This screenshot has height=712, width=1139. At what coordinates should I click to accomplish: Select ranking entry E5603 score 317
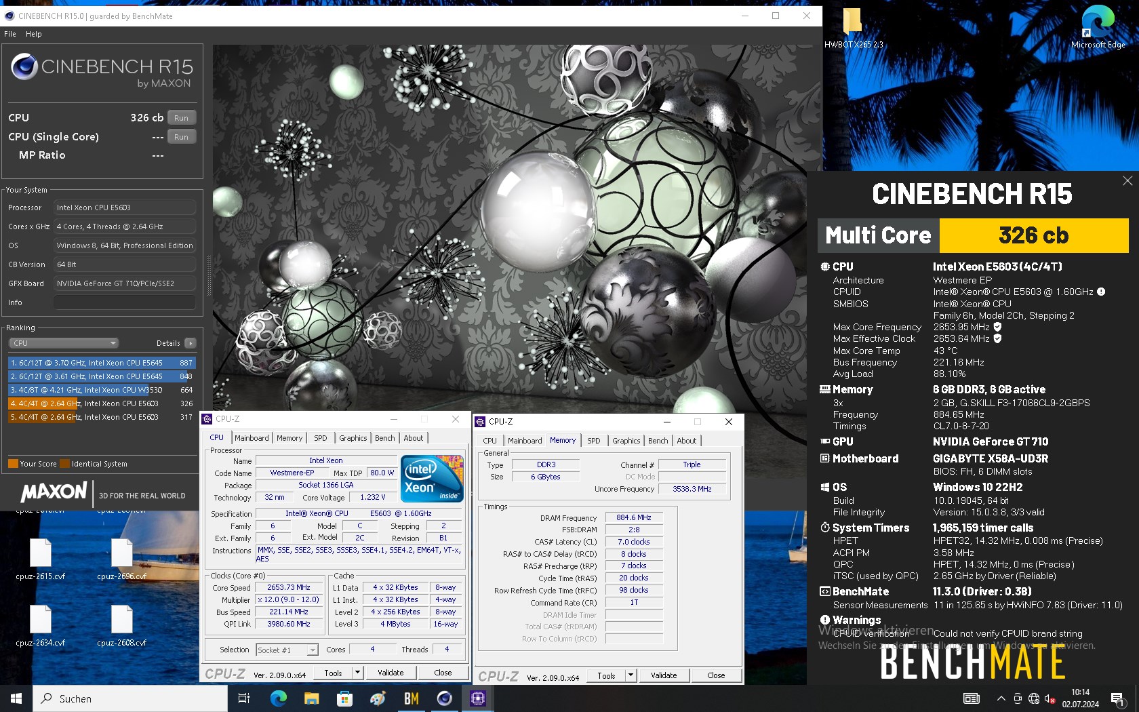102,417
